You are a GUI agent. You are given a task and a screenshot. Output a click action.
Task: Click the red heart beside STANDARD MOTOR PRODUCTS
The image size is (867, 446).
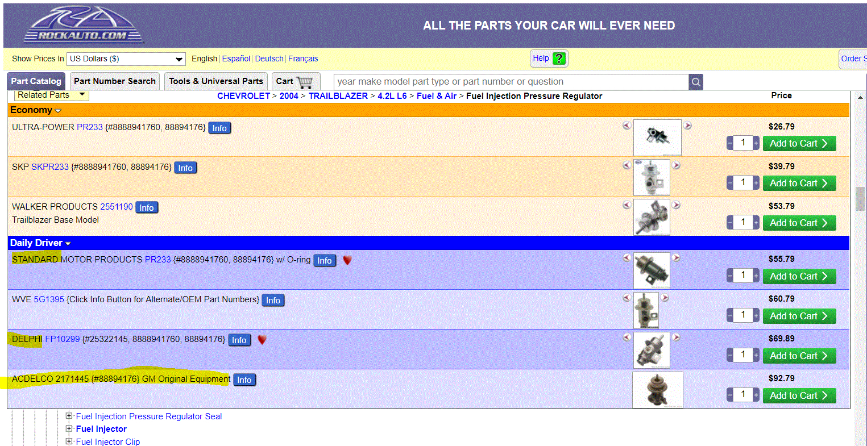[347, 260]
